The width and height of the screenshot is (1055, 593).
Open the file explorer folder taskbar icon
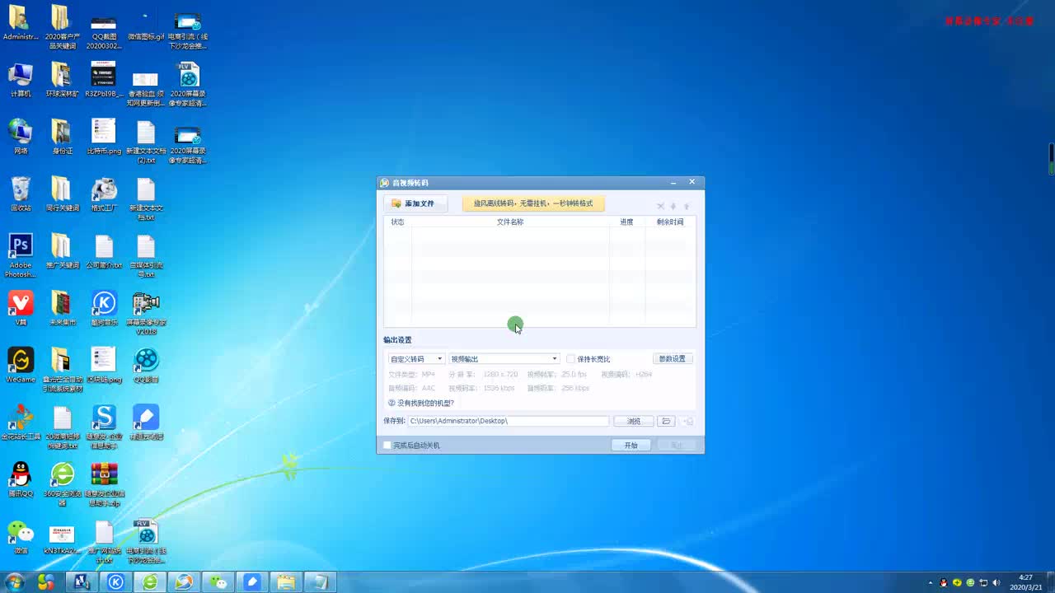(x=285, y=582)
